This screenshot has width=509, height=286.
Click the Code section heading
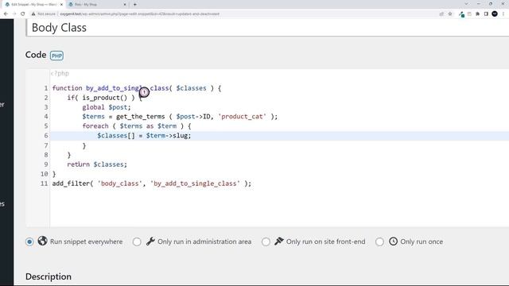(36, 55)
